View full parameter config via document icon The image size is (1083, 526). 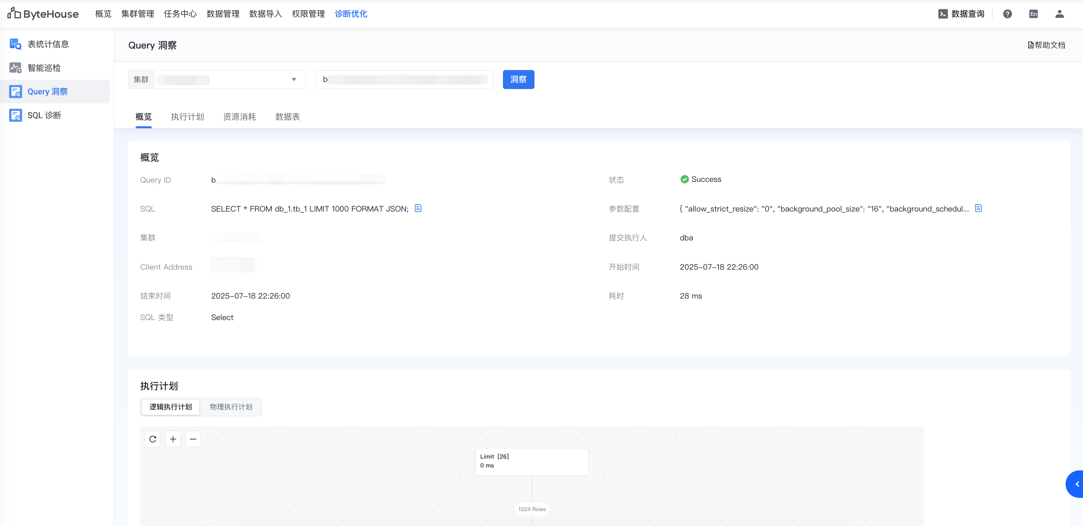coord(978,208)
